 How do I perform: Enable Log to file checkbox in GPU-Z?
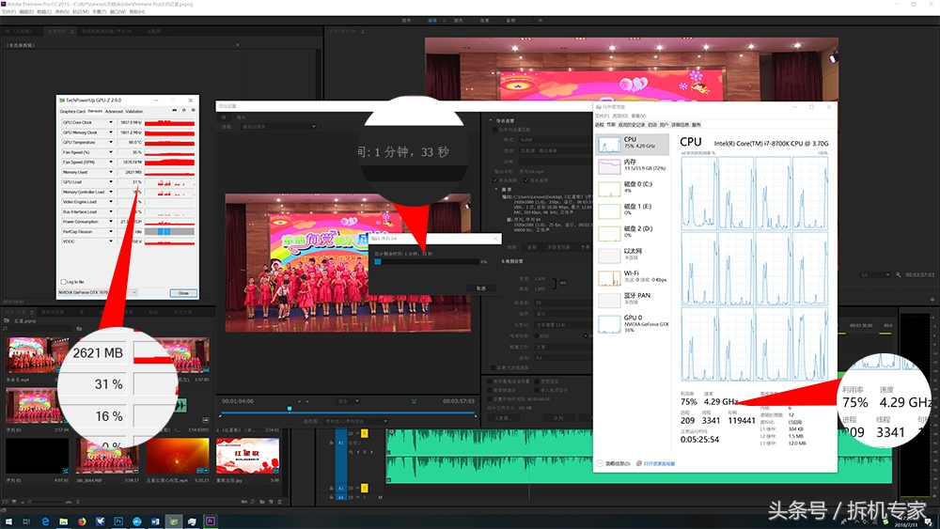pos(63,281)
